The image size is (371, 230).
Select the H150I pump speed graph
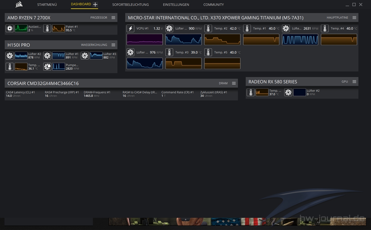[58, 67]
